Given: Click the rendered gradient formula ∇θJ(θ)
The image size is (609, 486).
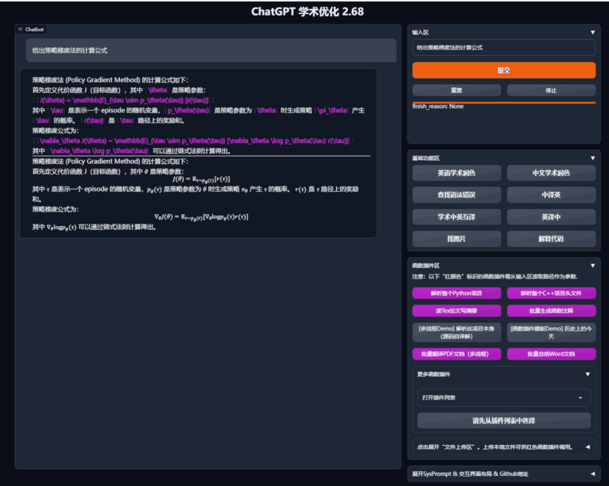Looking at the screenshot, I should coord(201,217).
